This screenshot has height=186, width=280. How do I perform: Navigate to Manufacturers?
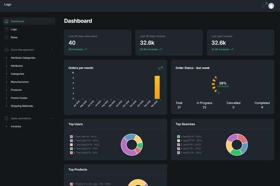coord(20,82)
